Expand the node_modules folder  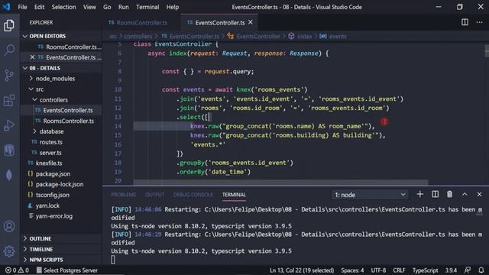[x=55, y=79]
